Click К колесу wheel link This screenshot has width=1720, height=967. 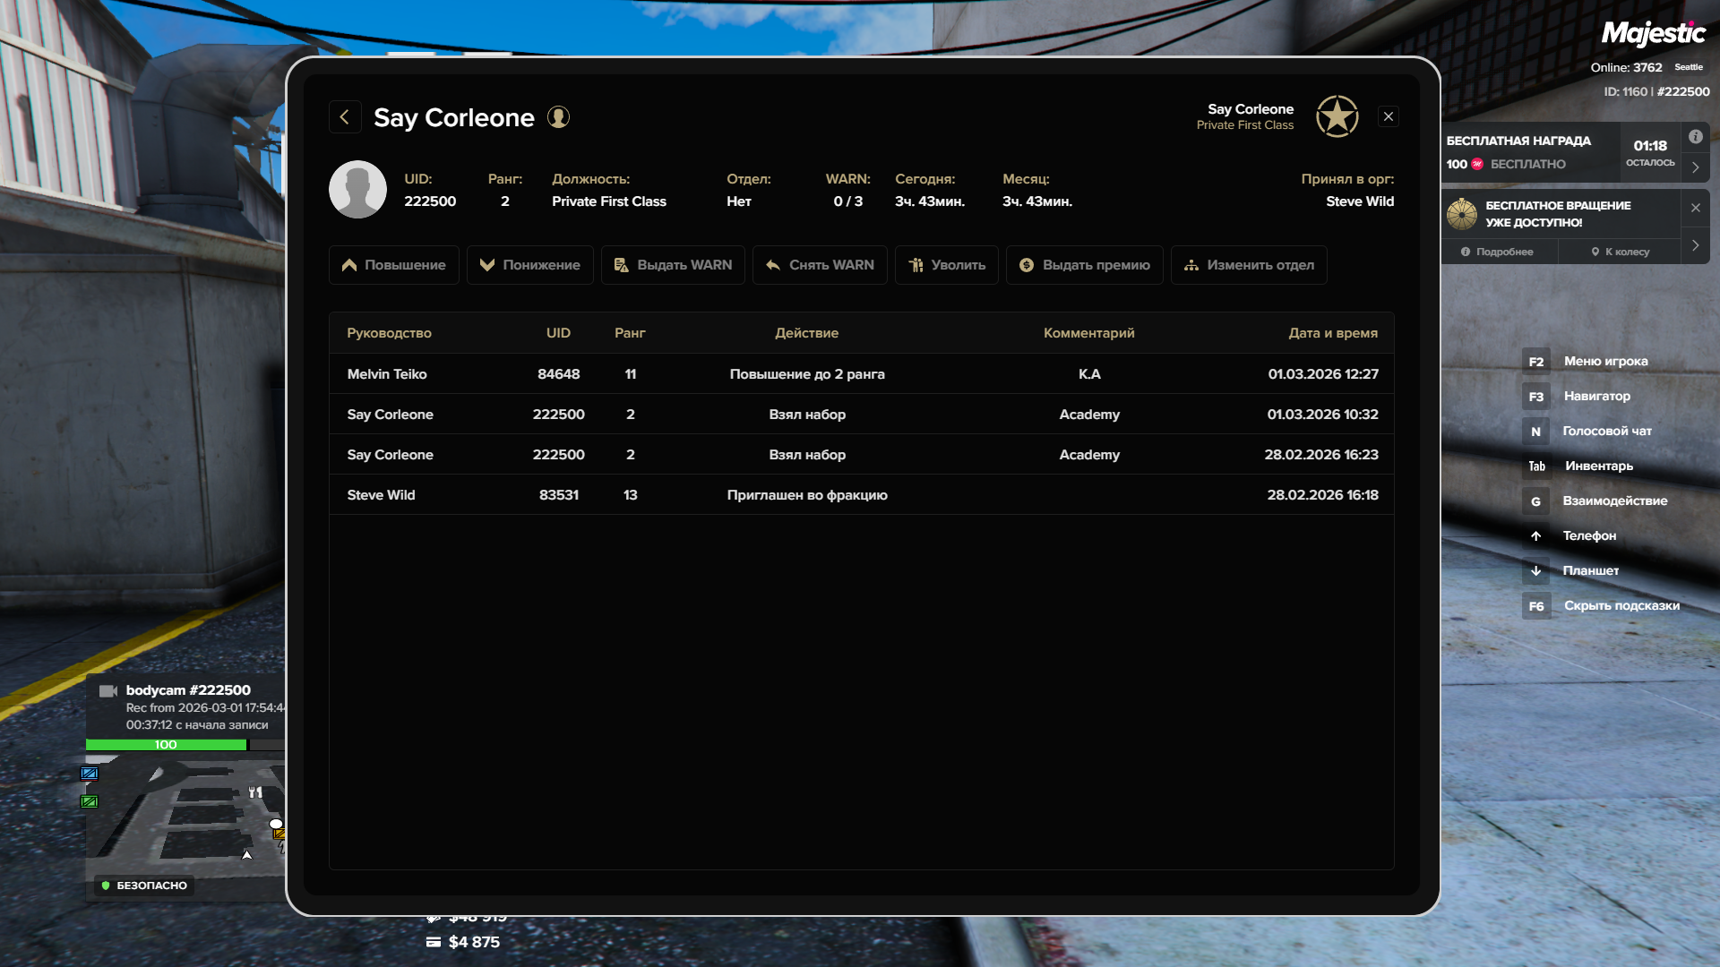(x=1620, y=252)
